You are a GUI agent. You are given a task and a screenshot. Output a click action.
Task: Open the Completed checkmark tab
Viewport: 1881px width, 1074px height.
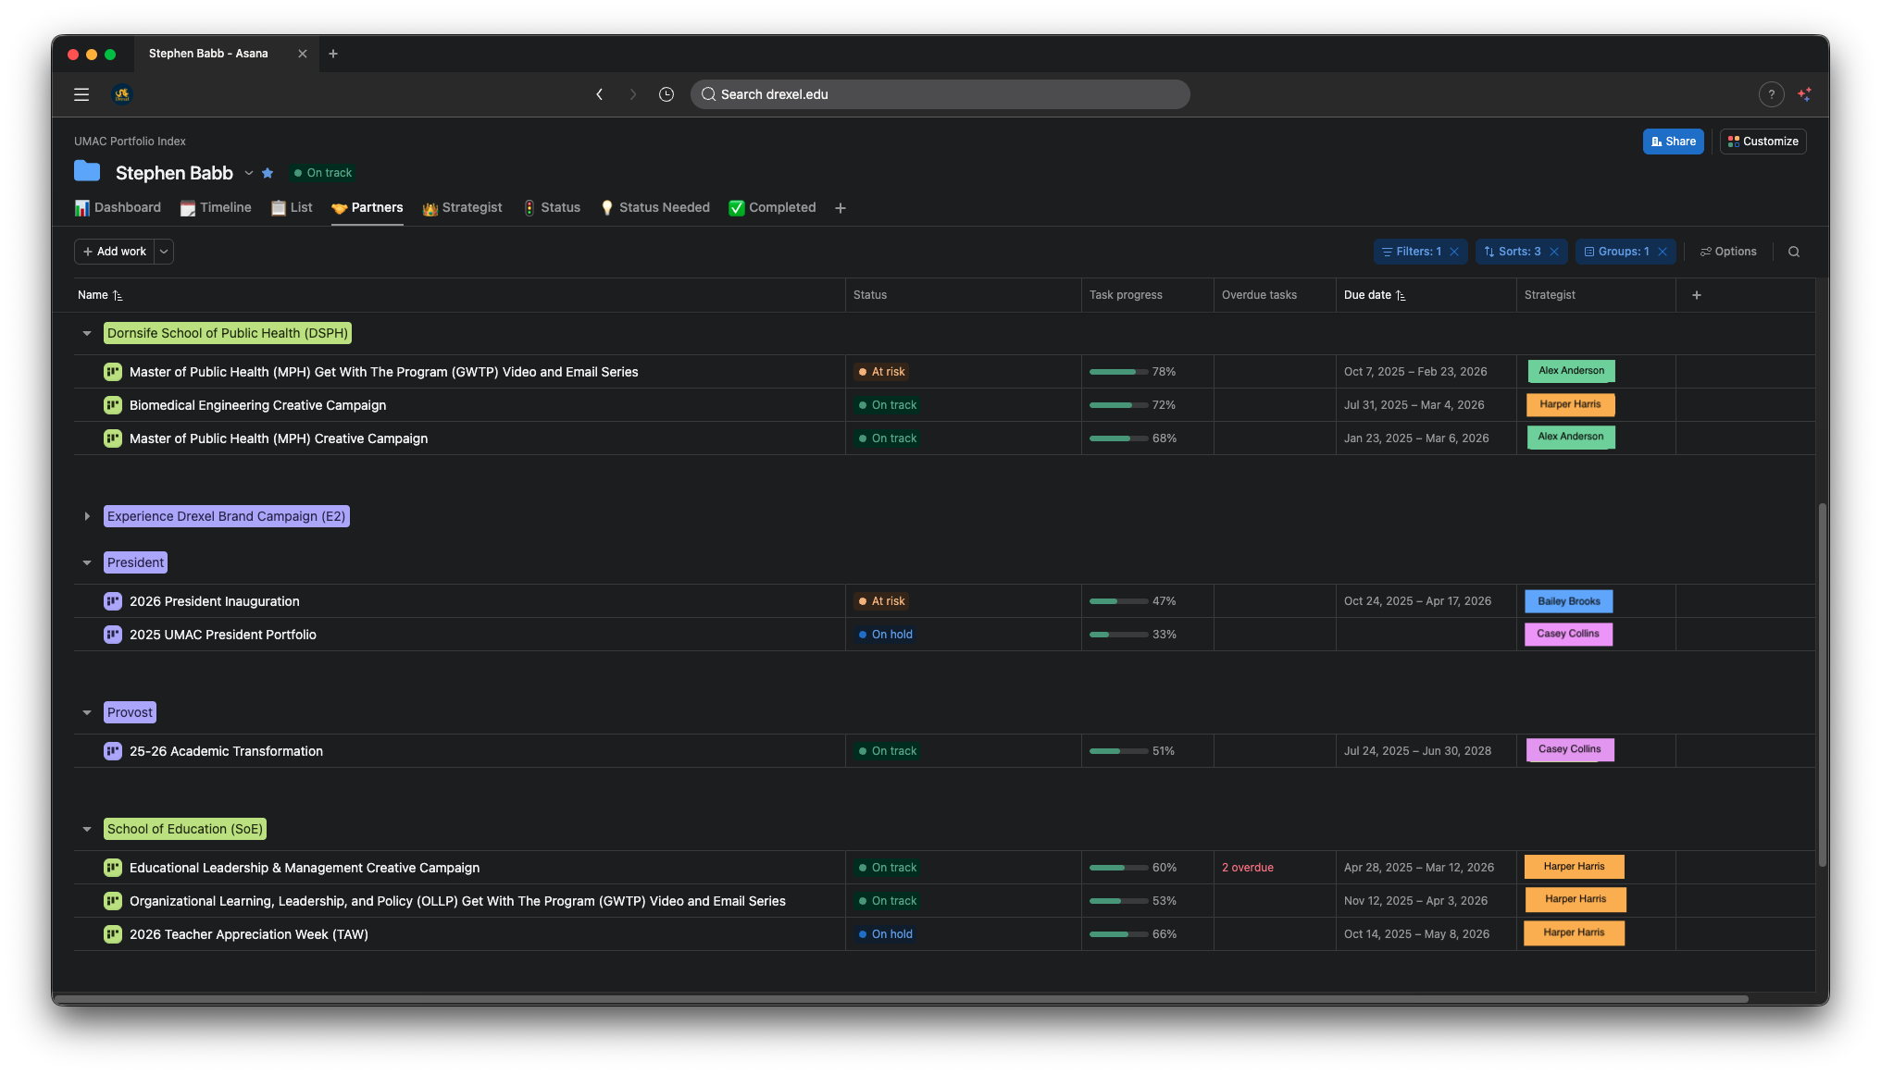point(736,207)
